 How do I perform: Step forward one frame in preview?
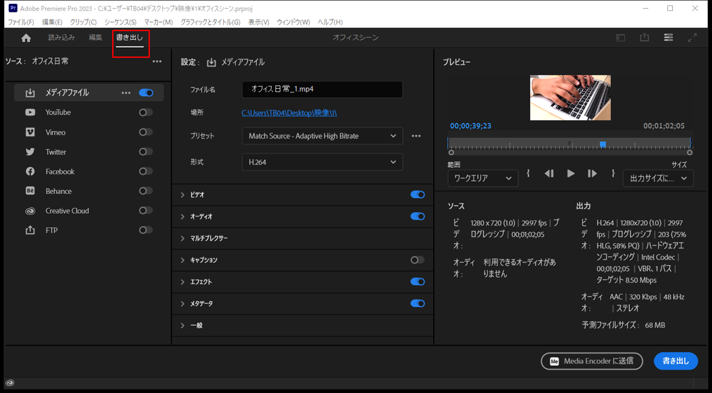tap(592, 173)
